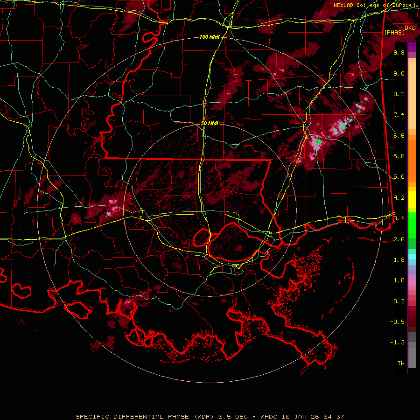
Task: Click the 7.4 scale value
Action: point(399,115)
